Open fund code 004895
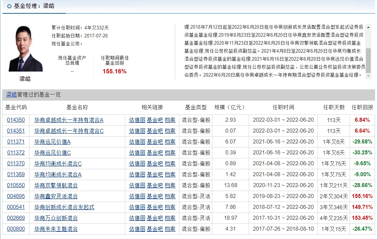The height and width of the screenshot is (239, 378). coord(16,196)
